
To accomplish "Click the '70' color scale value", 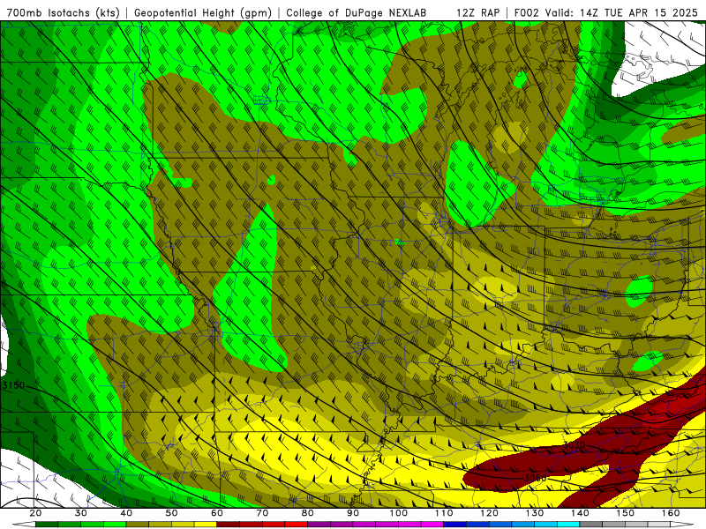I will coord(262,513).
